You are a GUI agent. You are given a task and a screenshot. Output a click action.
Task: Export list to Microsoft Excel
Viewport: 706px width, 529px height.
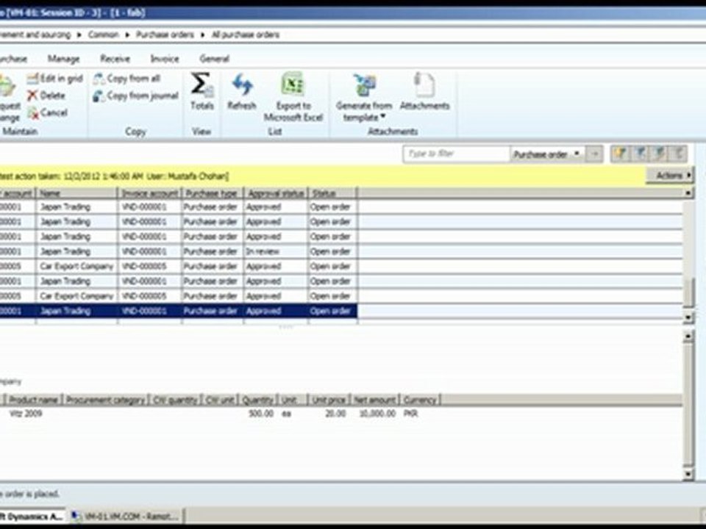pyautogui.click(x=293, y=85)
